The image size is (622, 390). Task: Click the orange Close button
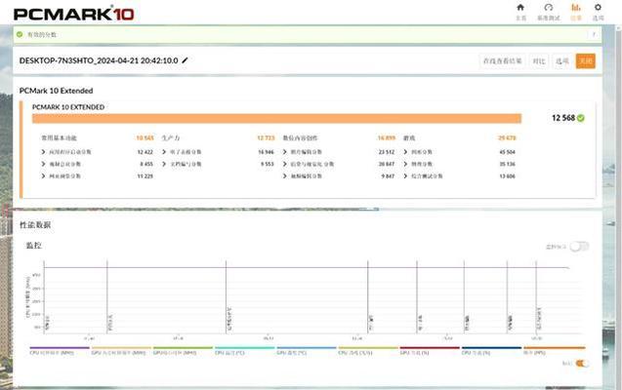(586, 61)
